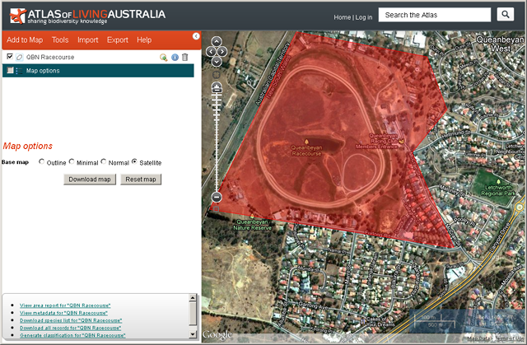Click the Google logo on the map
Screen dimensions: 527x345
coord(217,334)
